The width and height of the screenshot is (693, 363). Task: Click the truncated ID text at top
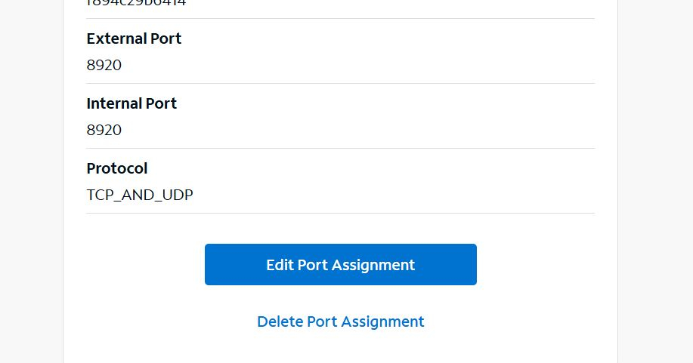(x=136, y=3)
